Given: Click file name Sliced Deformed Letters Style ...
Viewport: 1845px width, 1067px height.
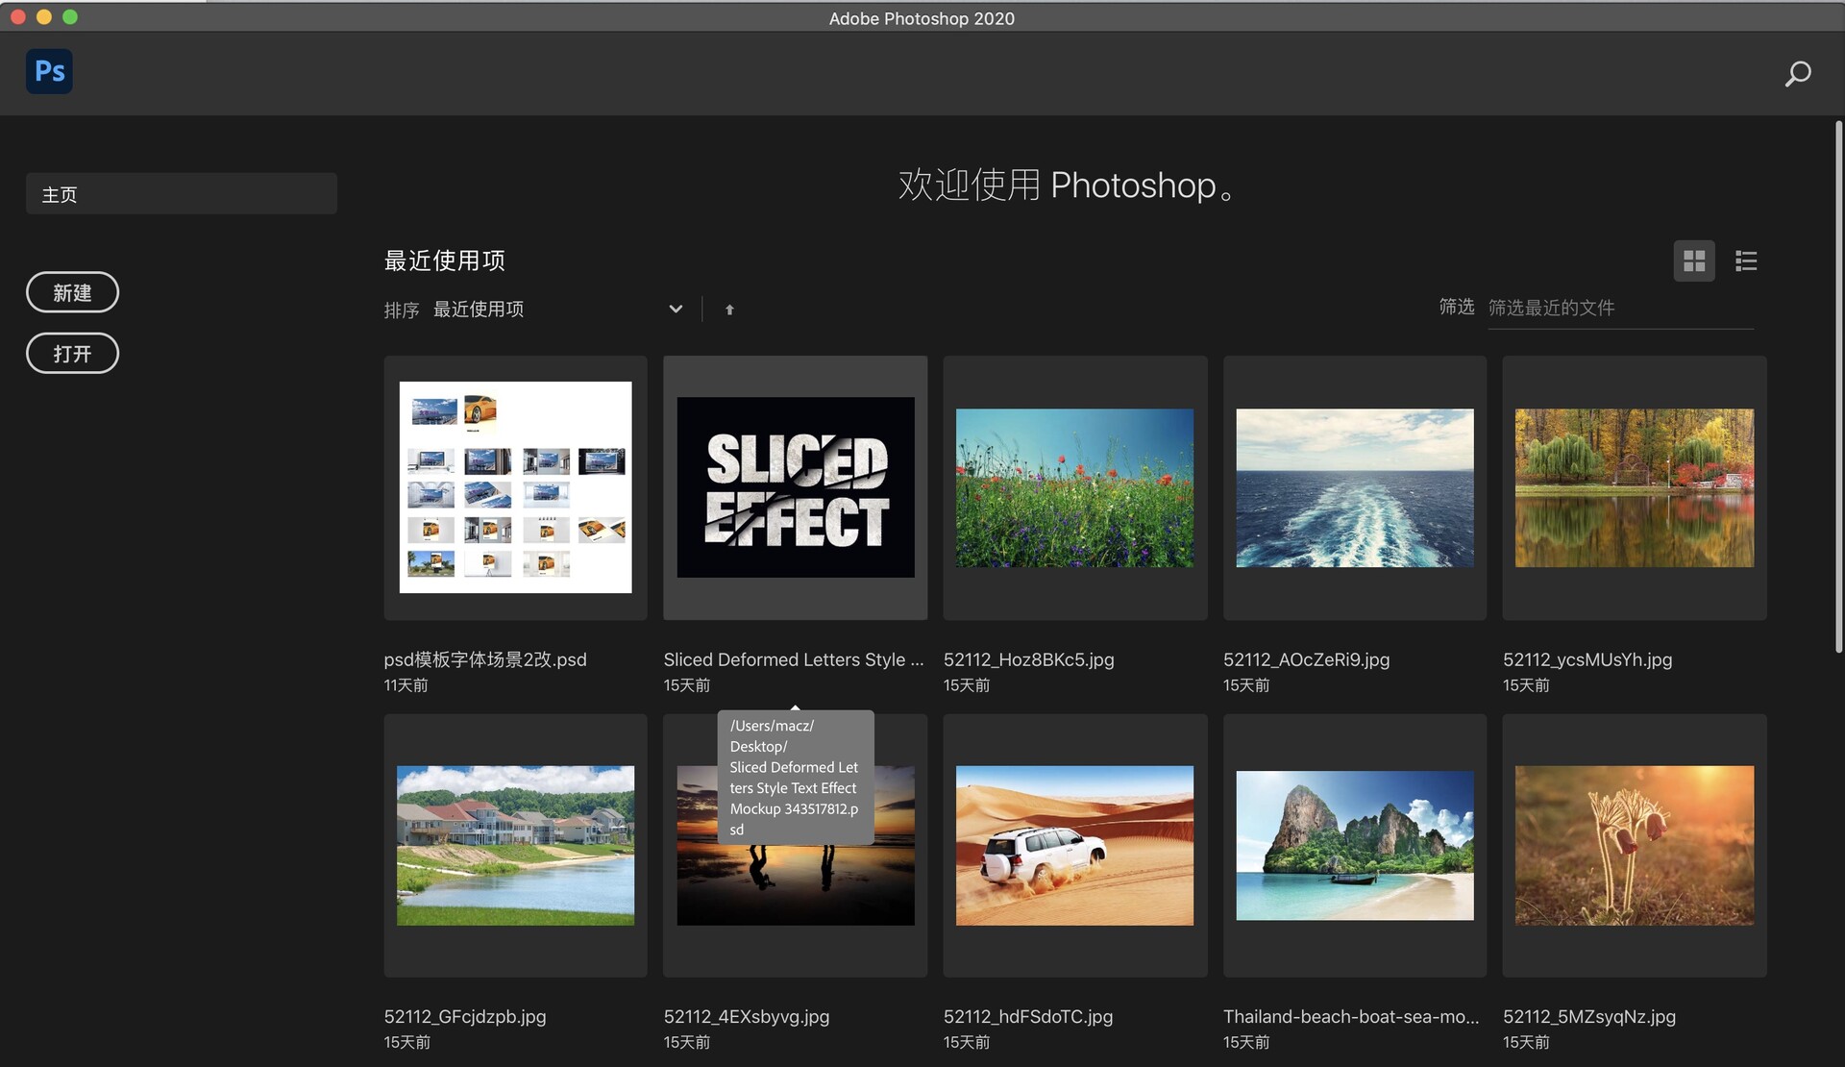Looking at the screenshot, I should [794, 659].
